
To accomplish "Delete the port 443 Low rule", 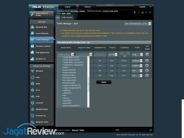I will (x=147, y=75).
